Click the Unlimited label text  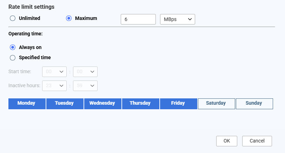(29, 19)
